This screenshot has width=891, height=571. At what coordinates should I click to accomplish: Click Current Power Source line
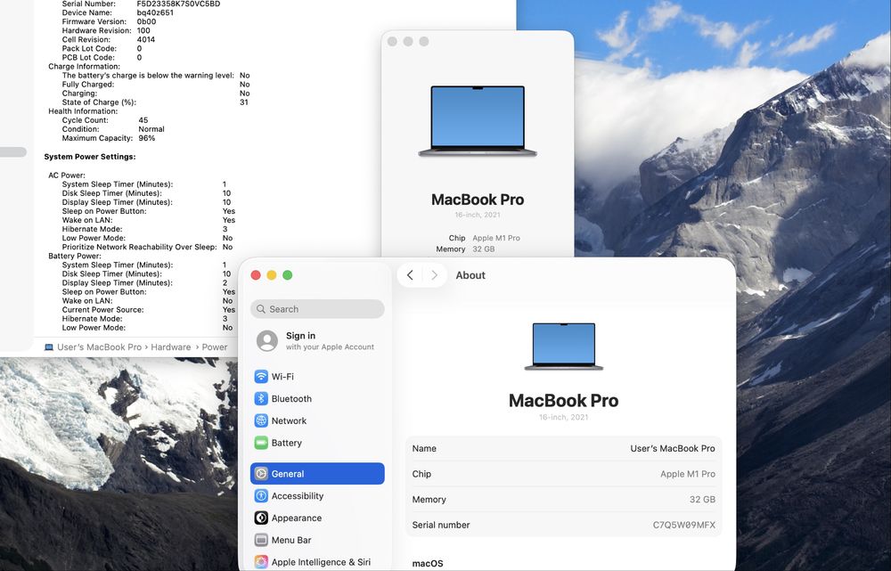point(148,310)
